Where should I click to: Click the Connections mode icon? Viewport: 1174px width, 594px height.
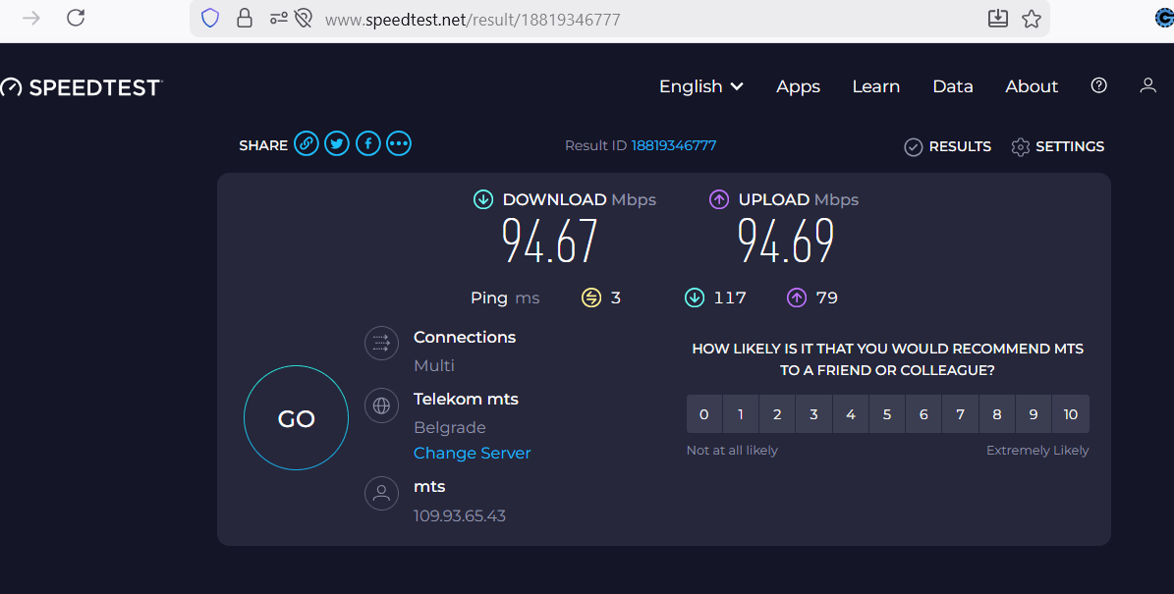pyautogui.click(x=381, y=344)
